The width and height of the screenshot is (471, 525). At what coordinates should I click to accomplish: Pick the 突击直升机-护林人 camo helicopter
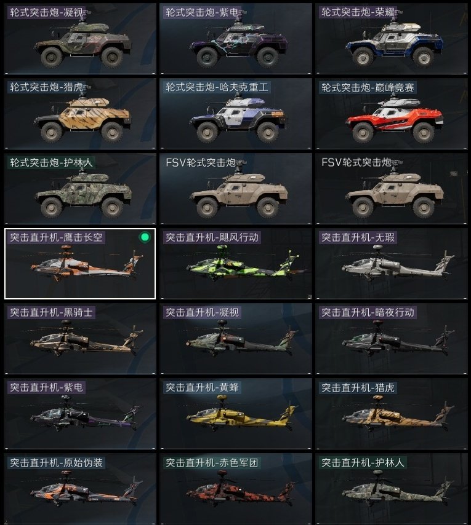tap(391, 489)
